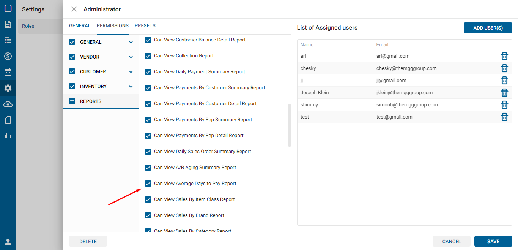Viewport: 518px width, 250px height.
Task: Click the calendar icon in left sidebar
Action: (x=8, y=72)
